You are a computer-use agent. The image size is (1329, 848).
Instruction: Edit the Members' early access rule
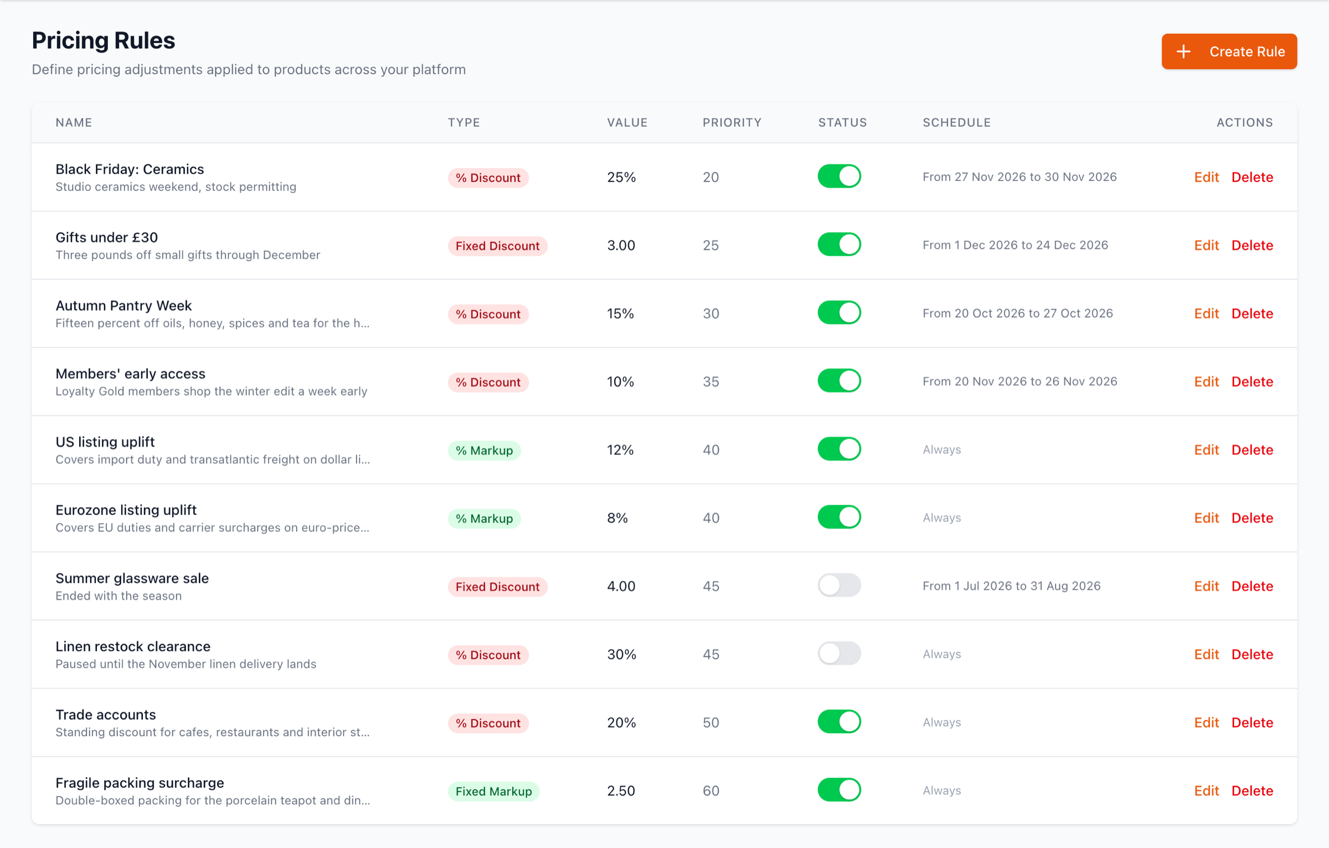[x=1206, y=381]
